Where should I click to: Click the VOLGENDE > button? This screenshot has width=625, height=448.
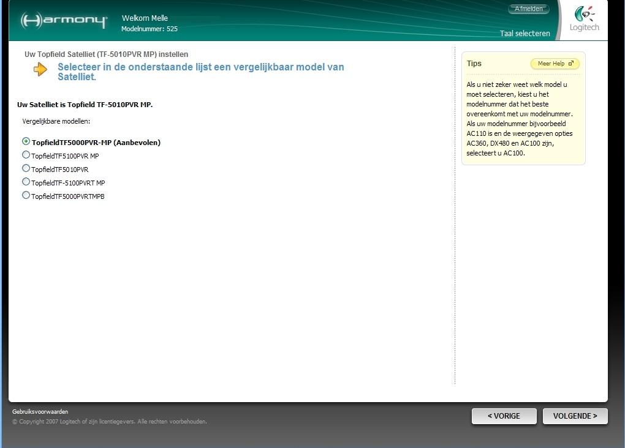click(x=575, y=416)
